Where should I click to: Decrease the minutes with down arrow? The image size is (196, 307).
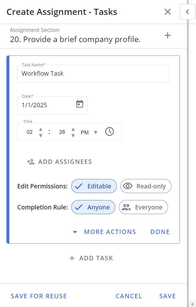point(73,136)
